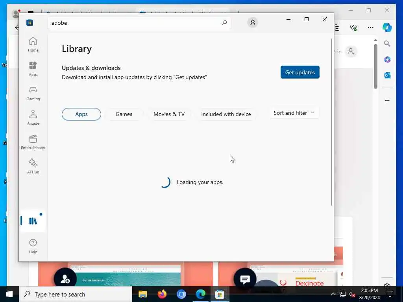Switch to Microsoft Edge in the taskbar
The height and width of the screenshot is (302, 403).
pos(200,294)
